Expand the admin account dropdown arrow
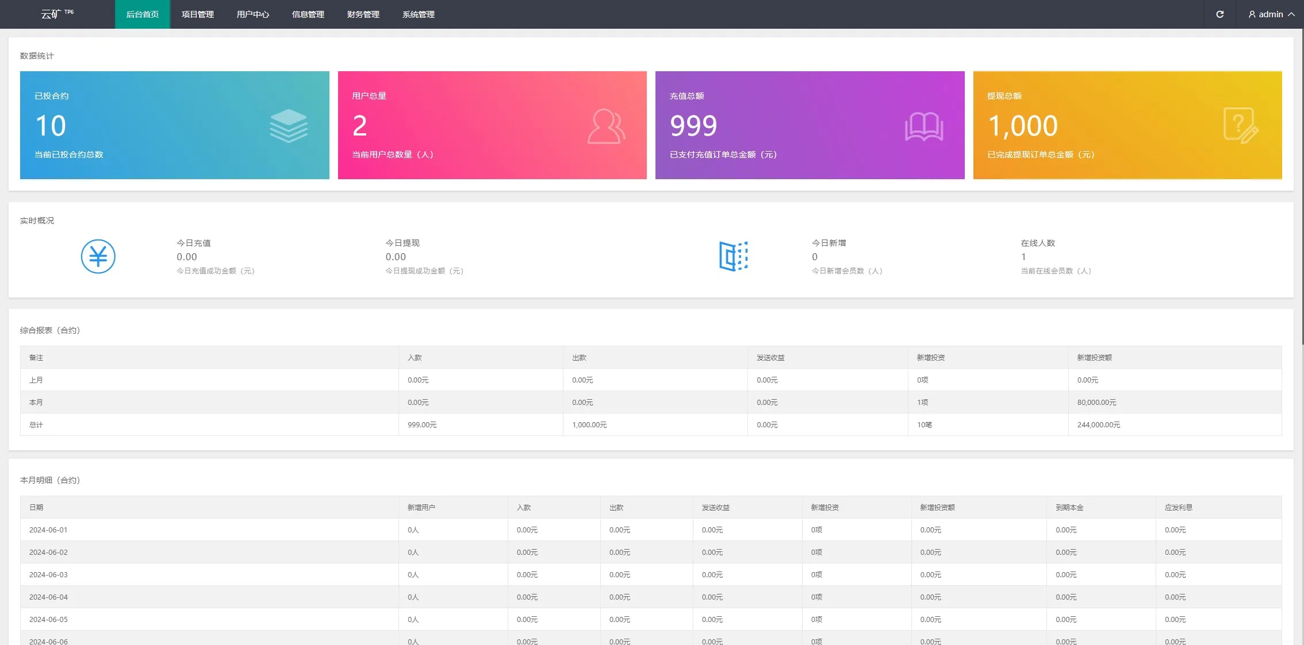This screenshot has width=1304, height=645. point(1291,14)
